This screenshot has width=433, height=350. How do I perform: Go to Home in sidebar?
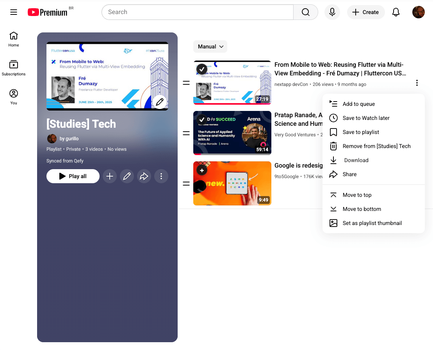coord(14,39)
